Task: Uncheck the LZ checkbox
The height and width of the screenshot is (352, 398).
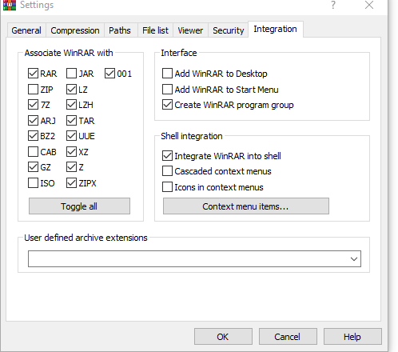Action: point(71,90)
